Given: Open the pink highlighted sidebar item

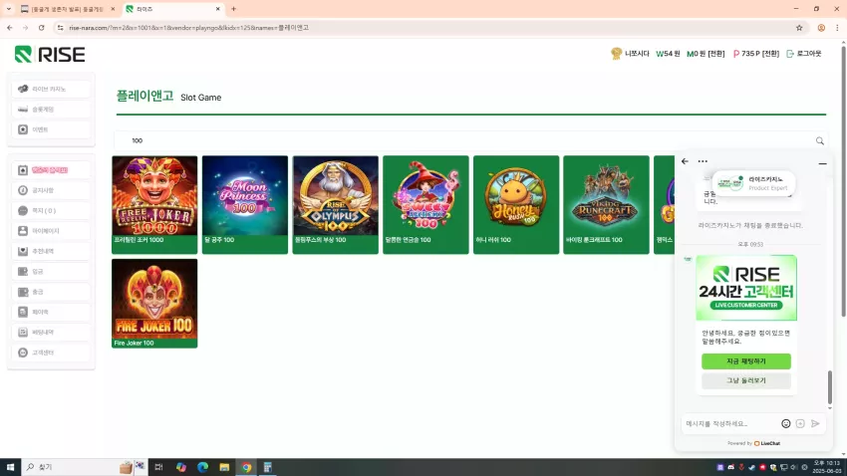Looking at the screenshot, I should pyautogui.click(x=51, y=170).
